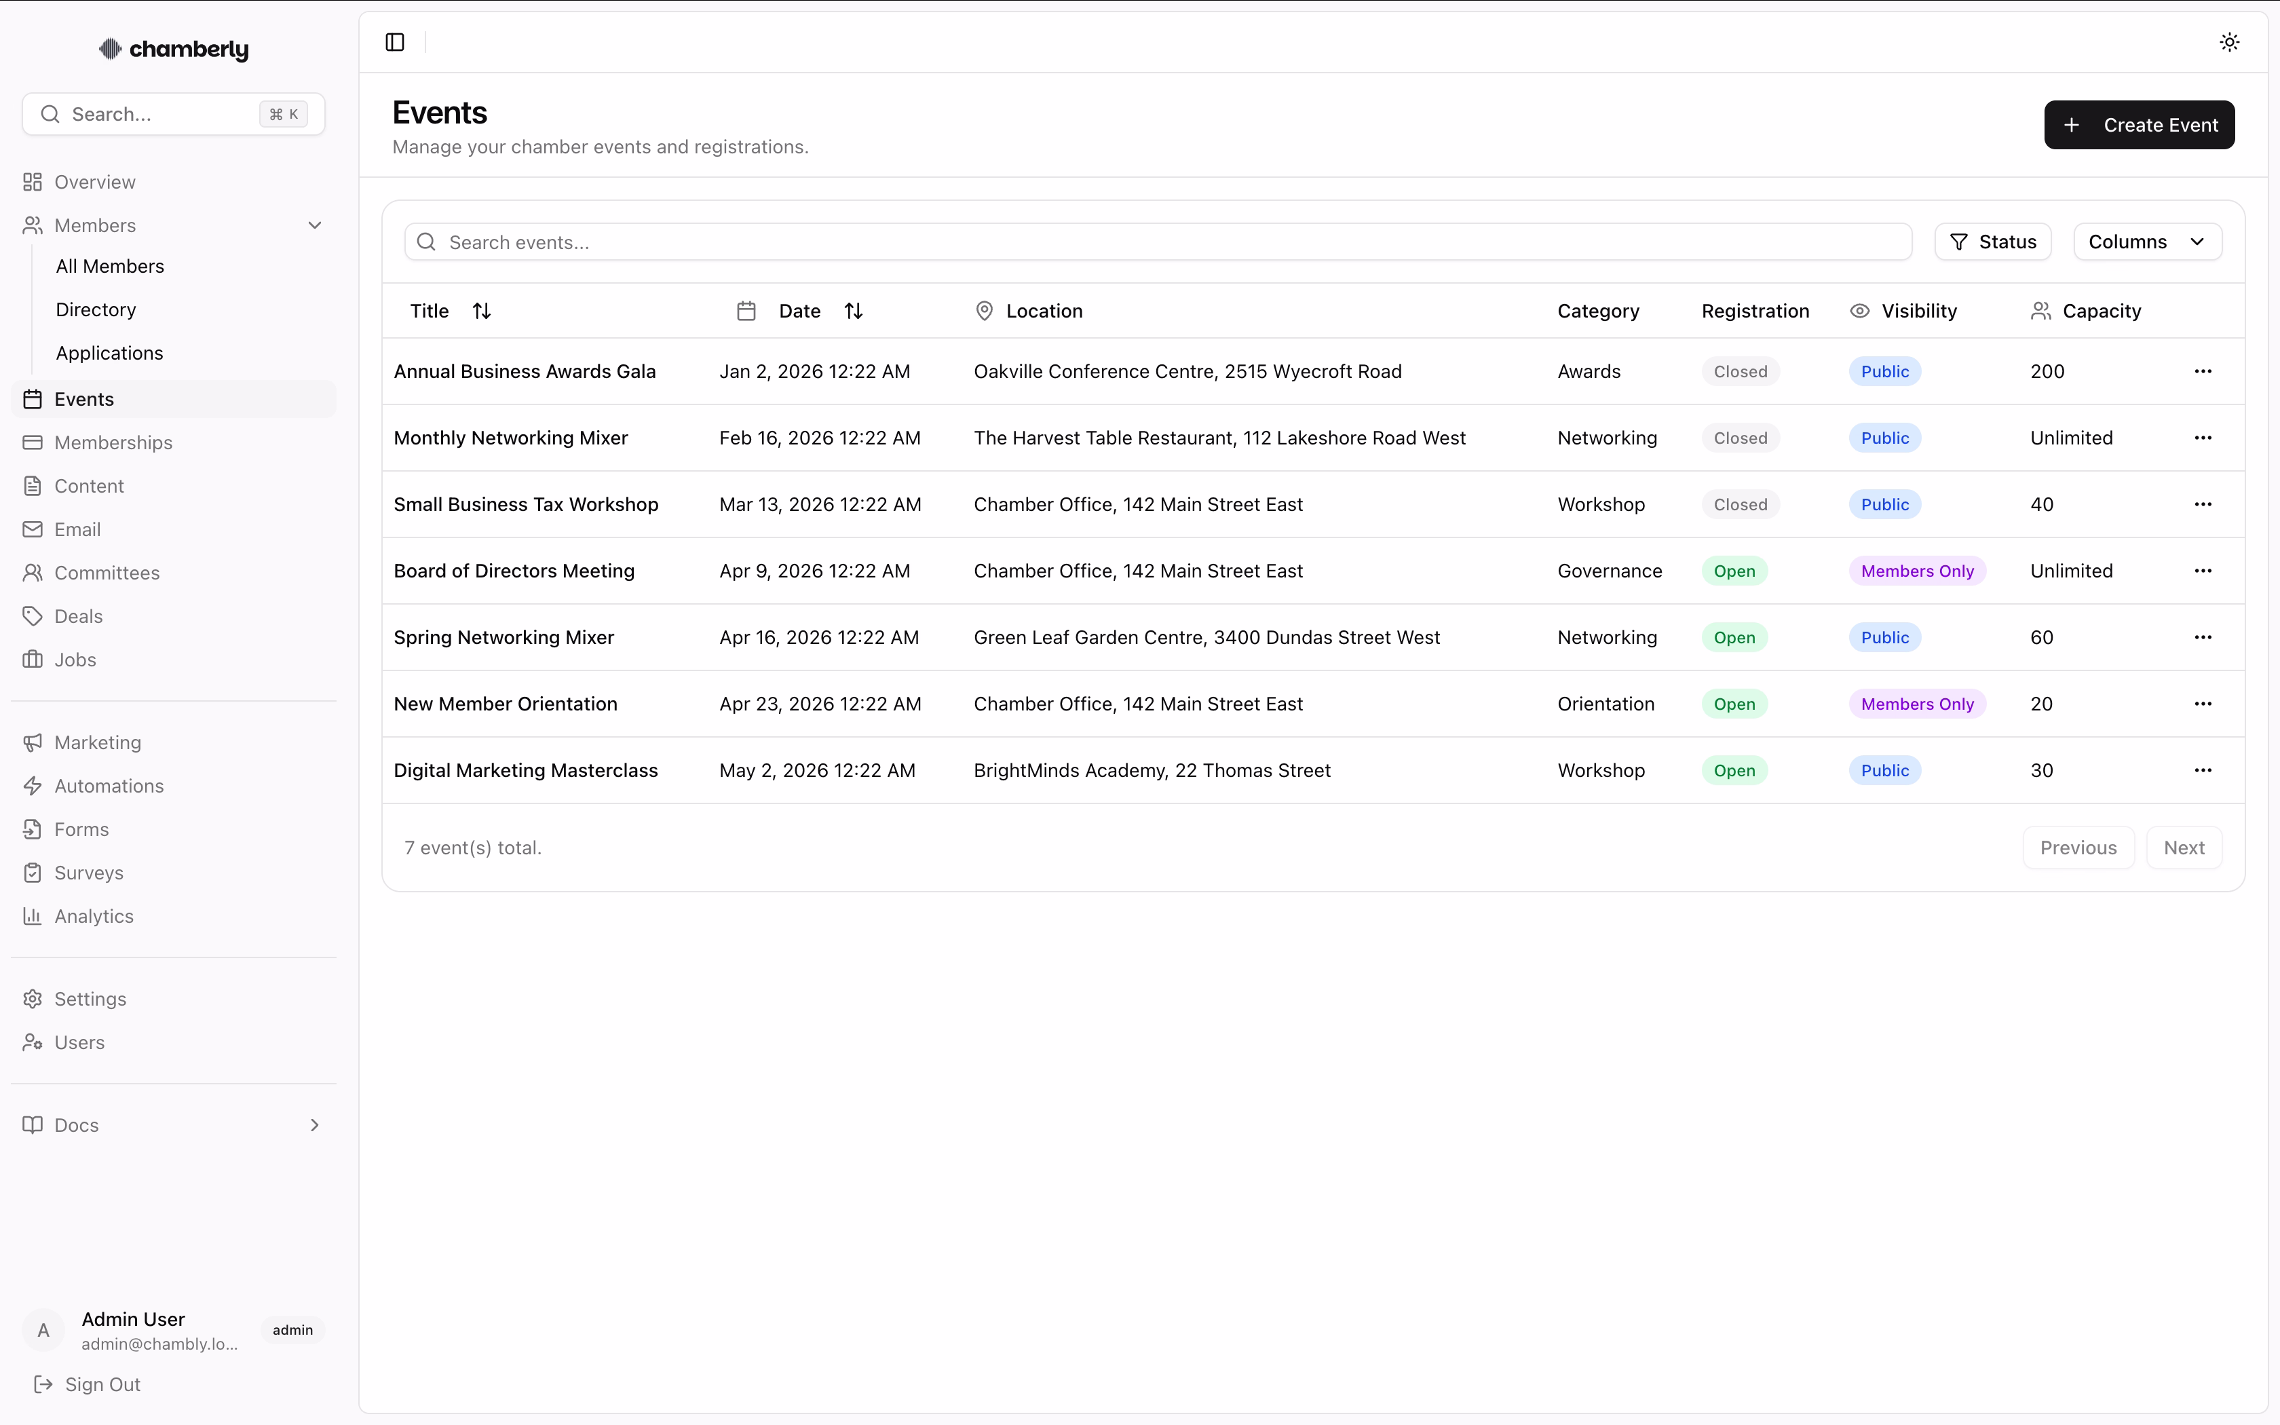Click the chamberly logo
Image resolution: width=2280 pixels, height=1425 pixels.
(174, 49)
